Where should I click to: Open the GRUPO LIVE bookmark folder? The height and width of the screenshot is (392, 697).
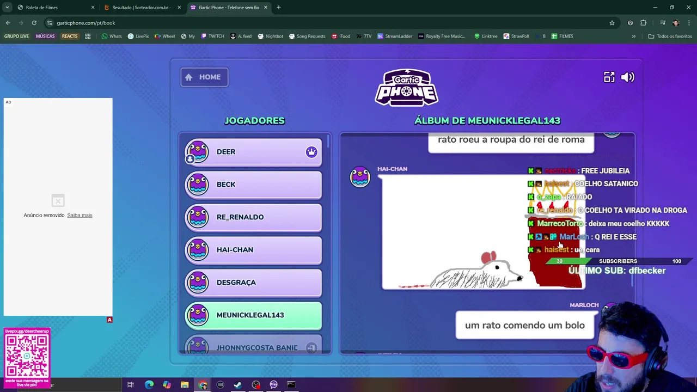click(16, 36)
